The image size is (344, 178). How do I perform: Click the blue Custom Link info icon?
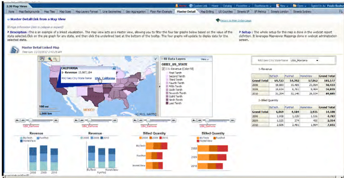click(191, 6)
